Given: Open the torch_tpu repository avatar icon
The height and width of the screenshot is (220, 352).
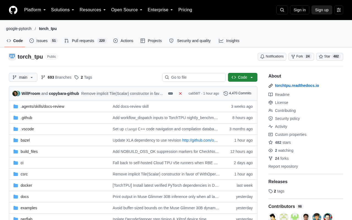Looking at the screenshot, I should (12, 57).
